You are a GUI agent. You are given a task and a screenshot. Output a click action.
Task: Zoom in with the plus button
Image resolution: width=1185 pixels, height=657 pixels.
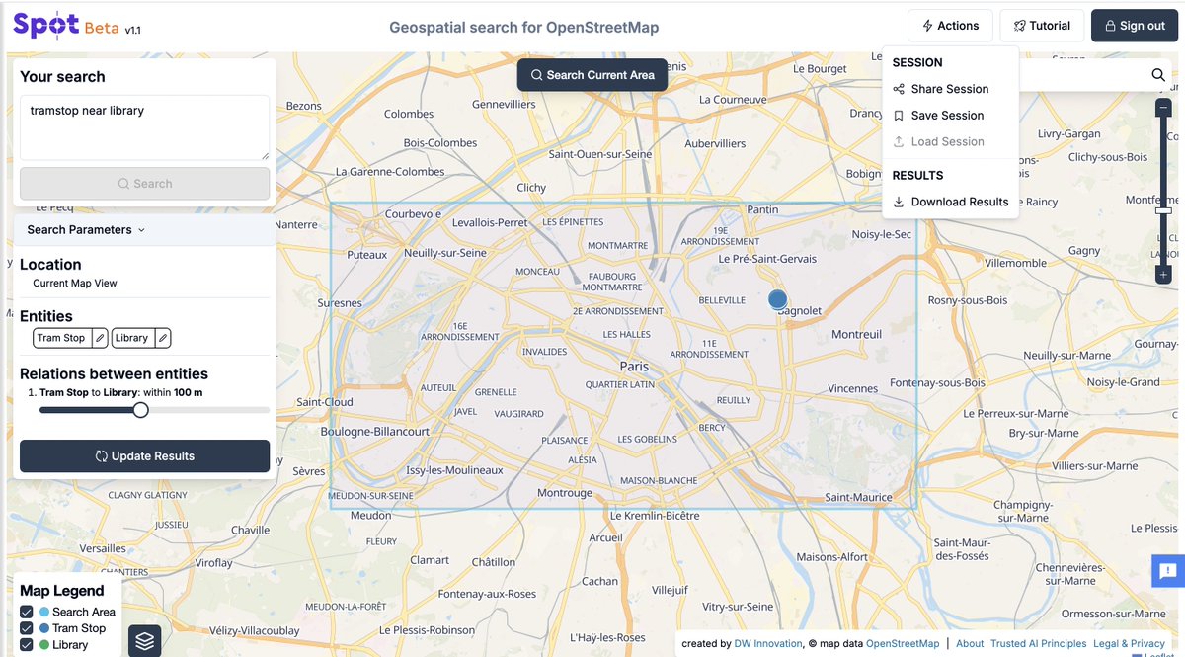(x=1163, y=275)
